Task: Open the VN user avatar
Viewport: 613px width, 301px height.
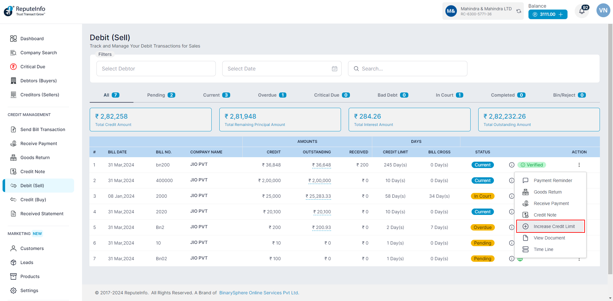Action: (603, 11)
